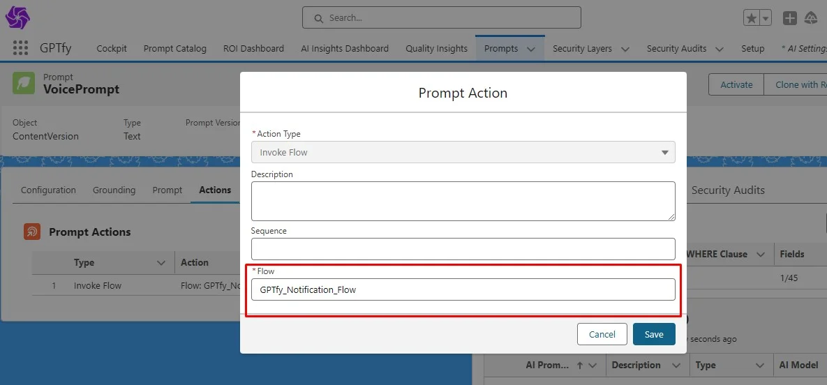Click the Flow field with GPTfy_Notification_Flow

coord(463,289)
